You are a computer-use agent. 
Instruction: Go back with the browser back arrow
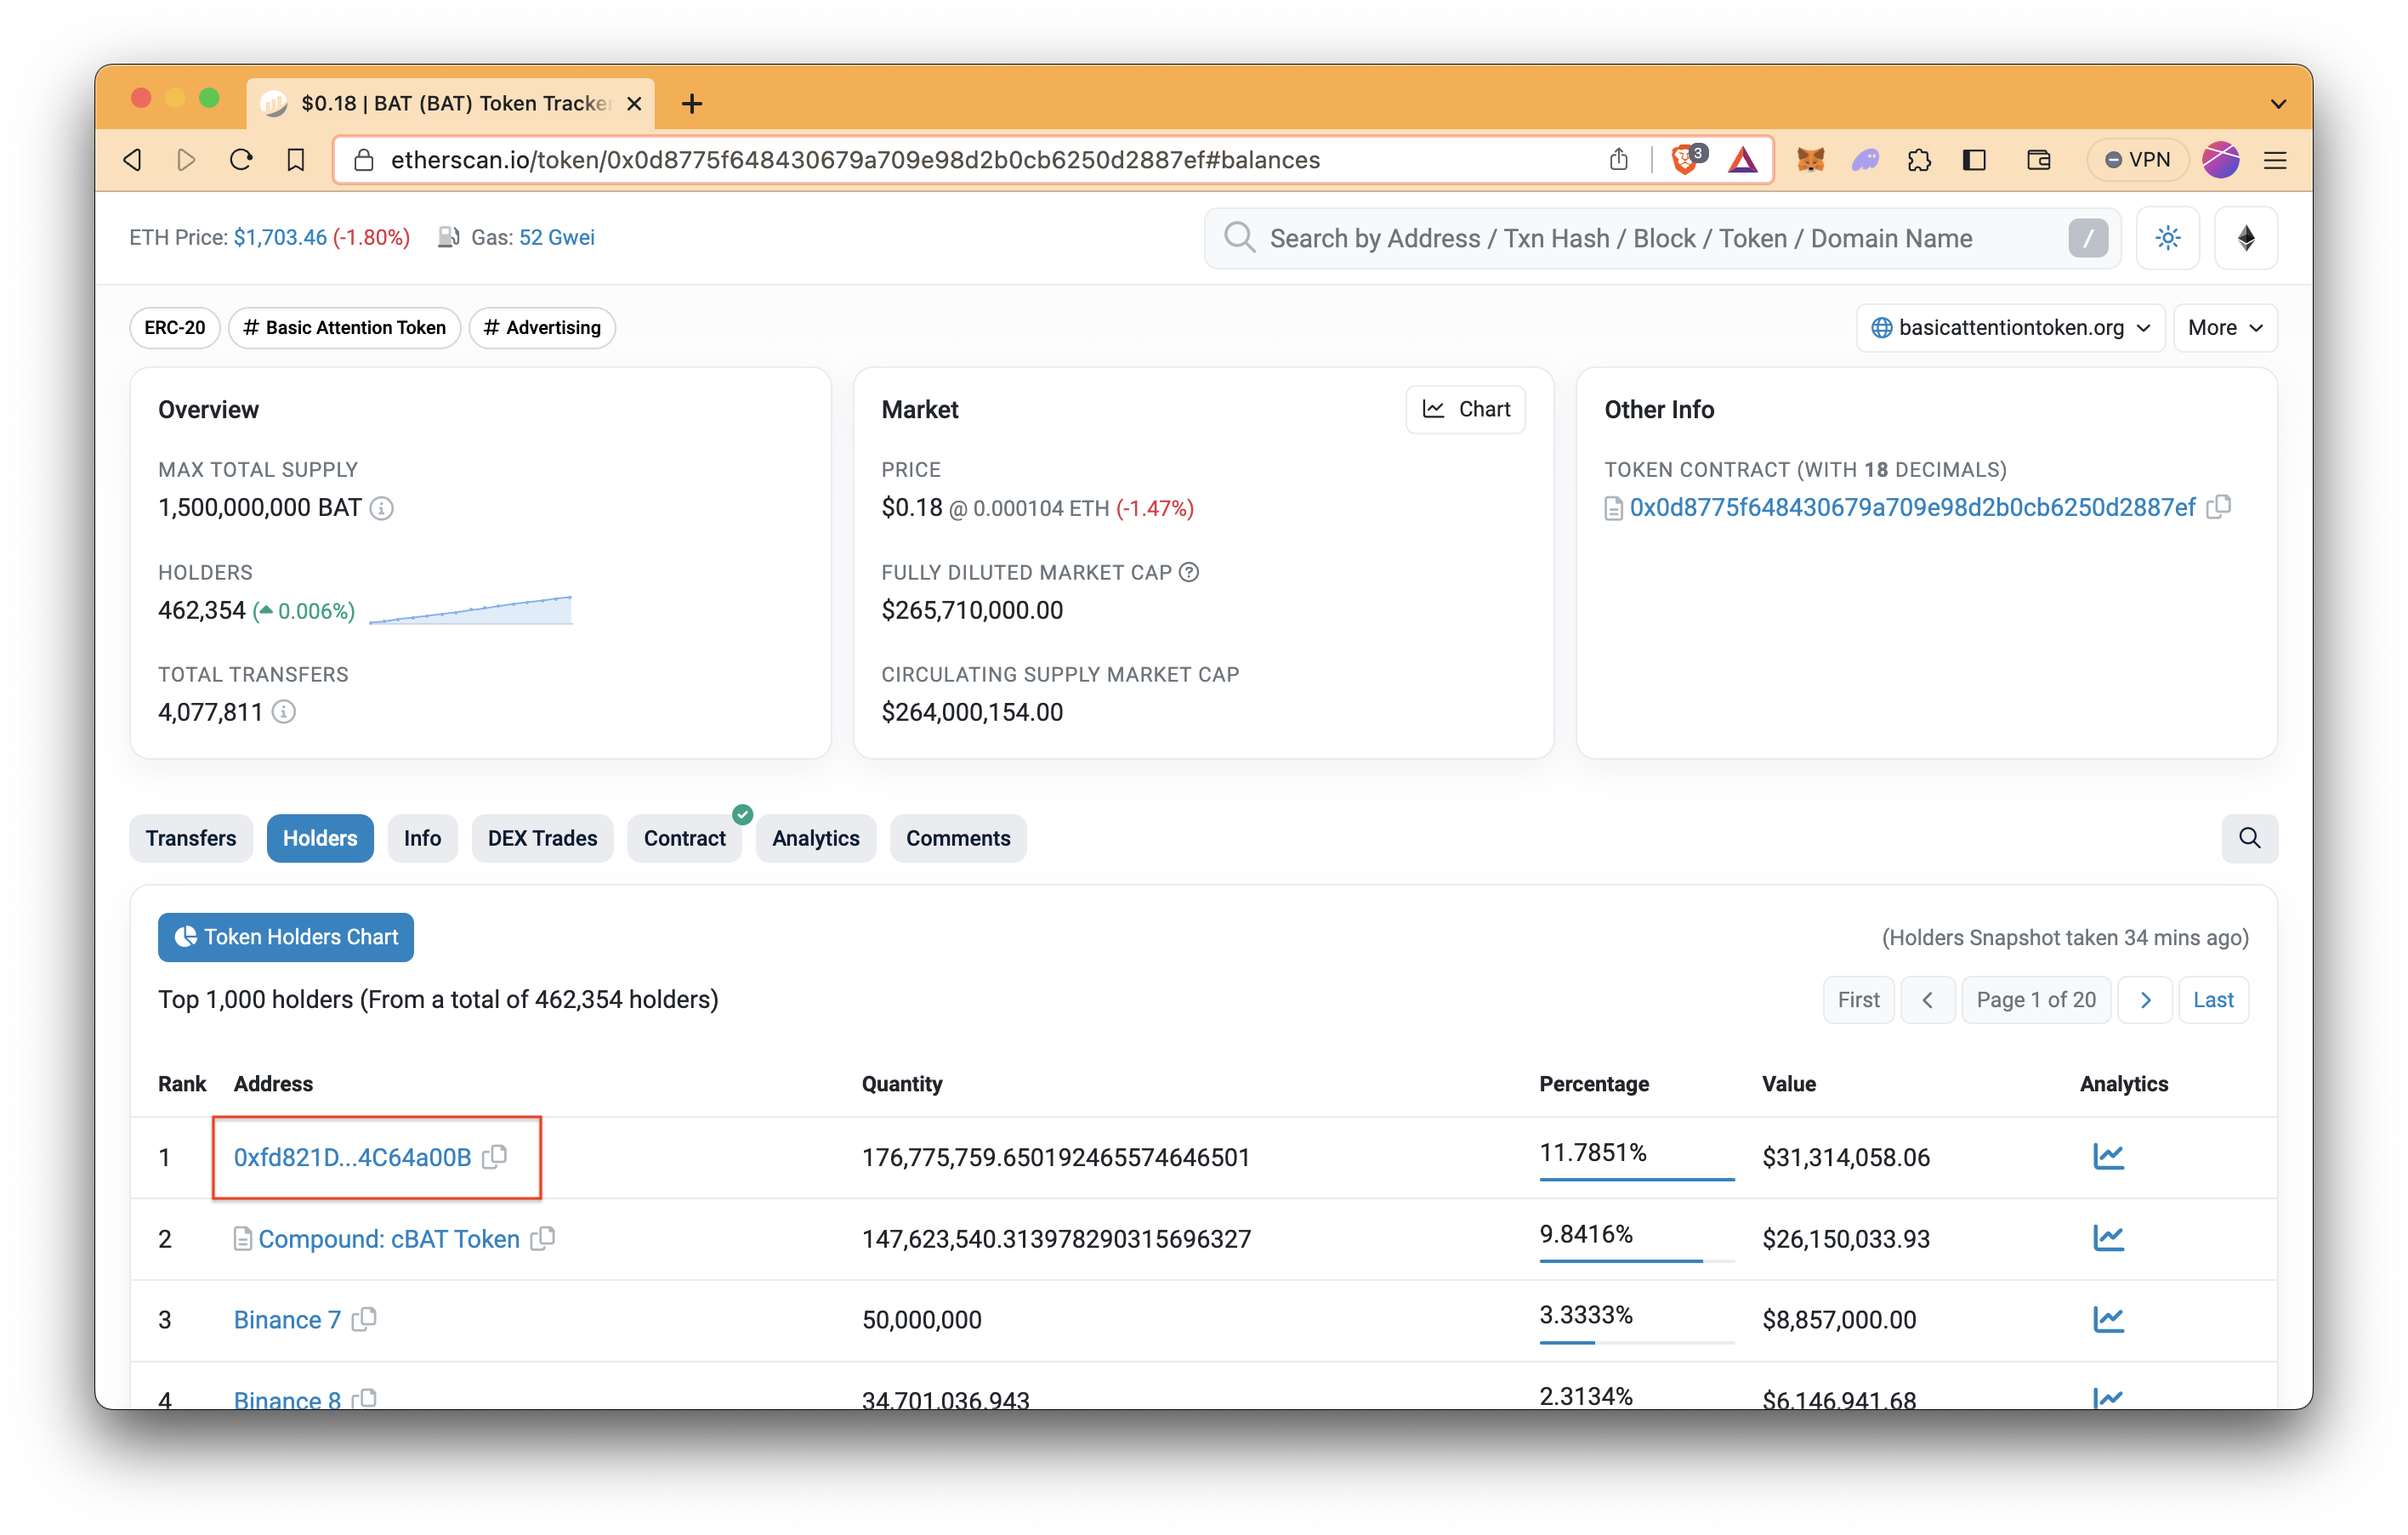coord(133,160)
